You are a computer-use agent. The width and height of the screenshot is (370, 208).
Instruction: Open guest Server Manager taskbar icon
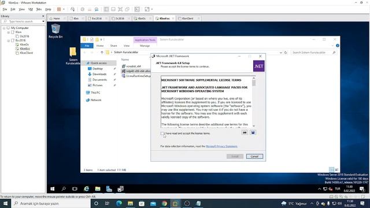(x=109, y=189)
